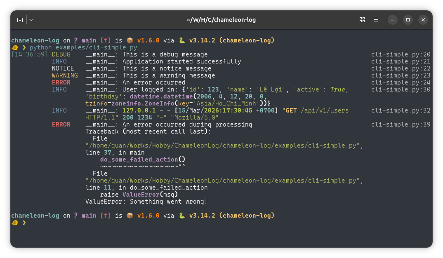The image size is (443, 258).
Task: Click the /api/v1/users request path
Action: (x=325, y=110)
